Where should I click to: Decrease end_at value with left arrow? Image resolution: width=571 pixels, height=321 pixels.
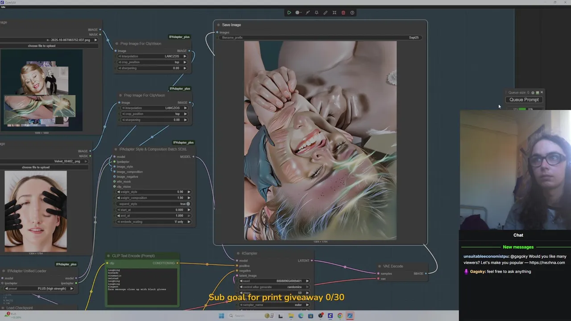click(x=119, y=216)
